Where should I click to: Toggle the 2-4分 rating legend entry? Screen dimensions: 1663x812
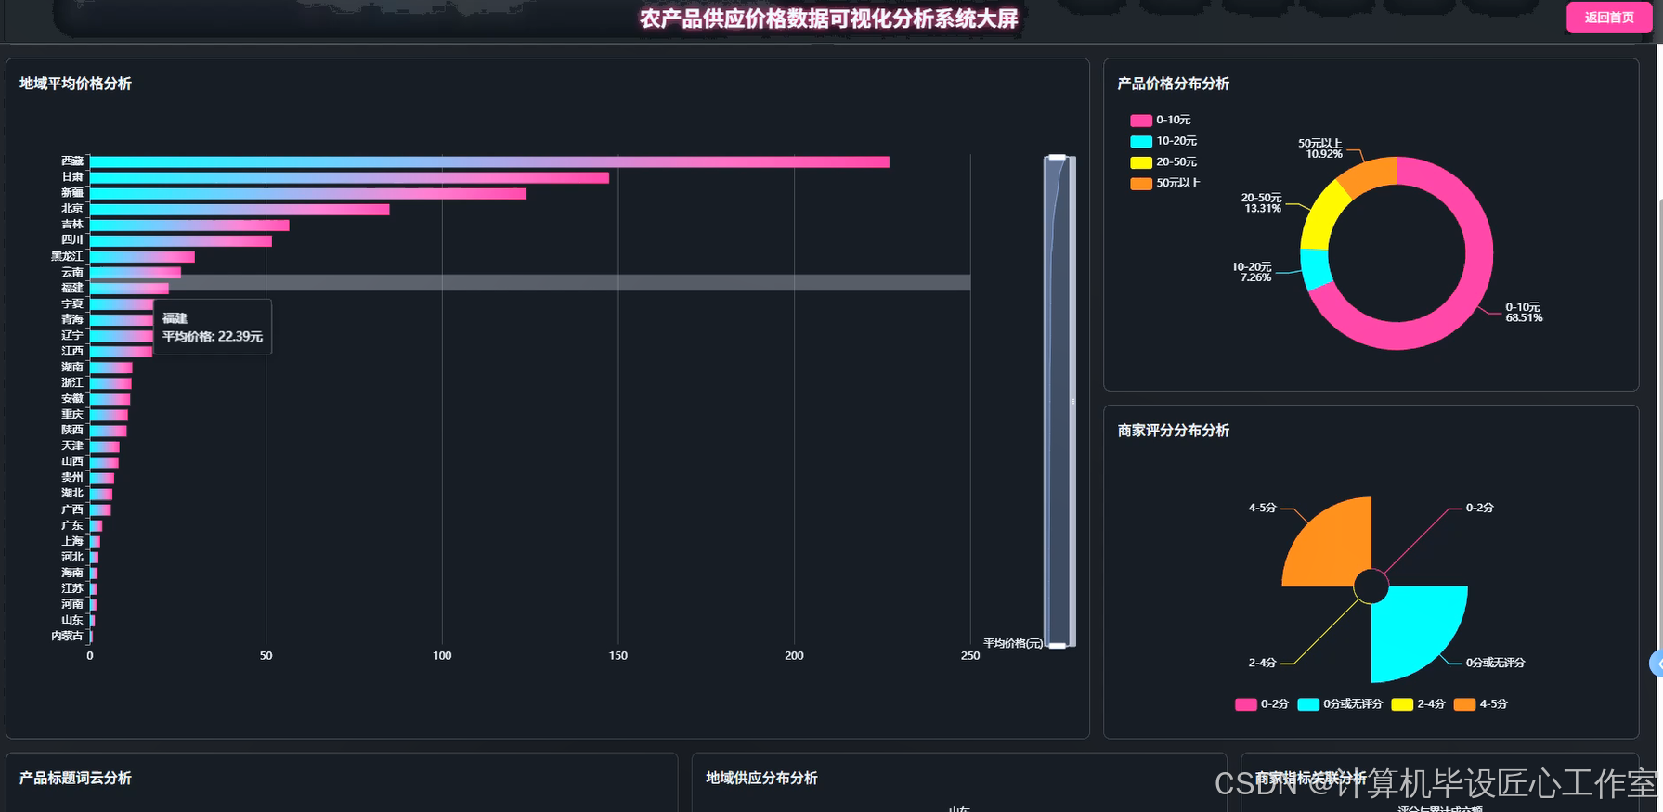tap(1419, 704)
